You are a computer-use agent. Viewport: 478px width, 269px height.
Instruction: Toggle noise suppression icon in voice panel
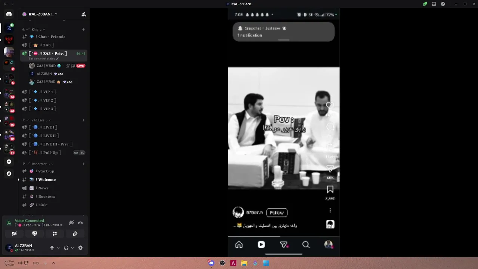point(71,223)
